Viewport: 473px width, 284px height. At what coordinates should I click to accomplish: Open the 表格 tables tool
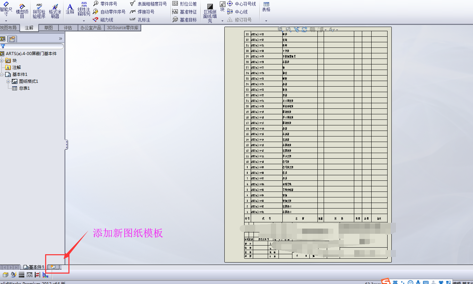click(x=266, y=7)
